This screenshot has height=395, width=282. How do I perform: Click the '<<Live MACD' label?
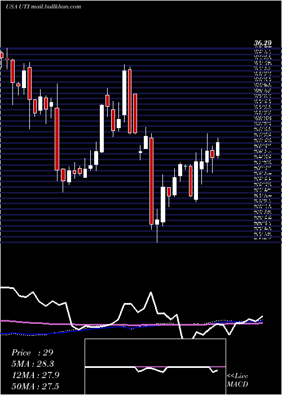(237, 380)
